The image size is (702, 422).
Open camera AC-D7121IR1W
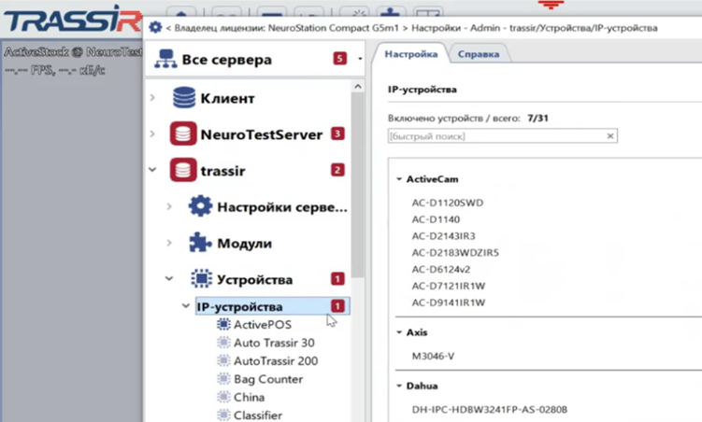pos(448,286)
